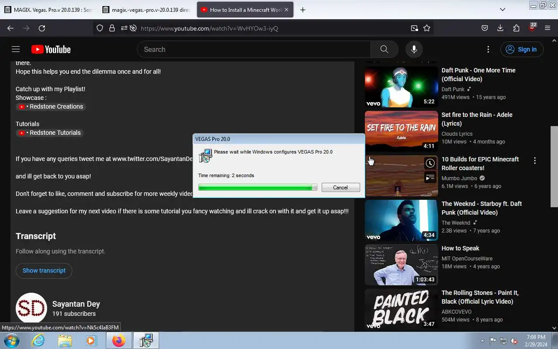The image size is (558, 349).
Task: Click the installer icon in VEGAS dialog
Action: [x=205, y=156]
